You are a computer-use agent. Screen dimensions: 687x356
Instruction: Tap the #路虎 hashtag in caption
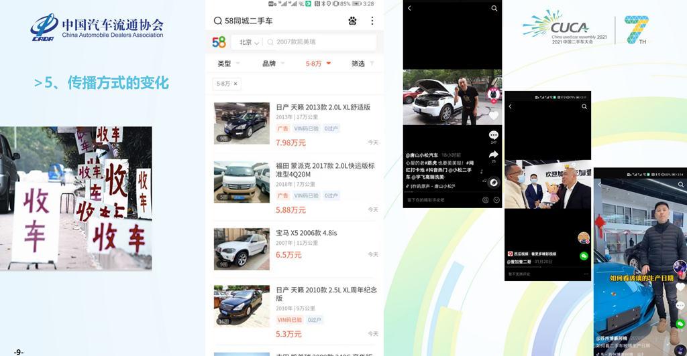(430, 163)
